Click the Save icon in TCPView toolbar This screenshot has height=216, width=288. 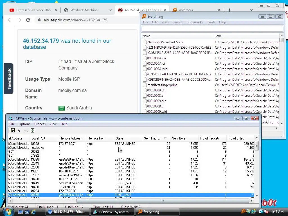(x=13, y=130)
